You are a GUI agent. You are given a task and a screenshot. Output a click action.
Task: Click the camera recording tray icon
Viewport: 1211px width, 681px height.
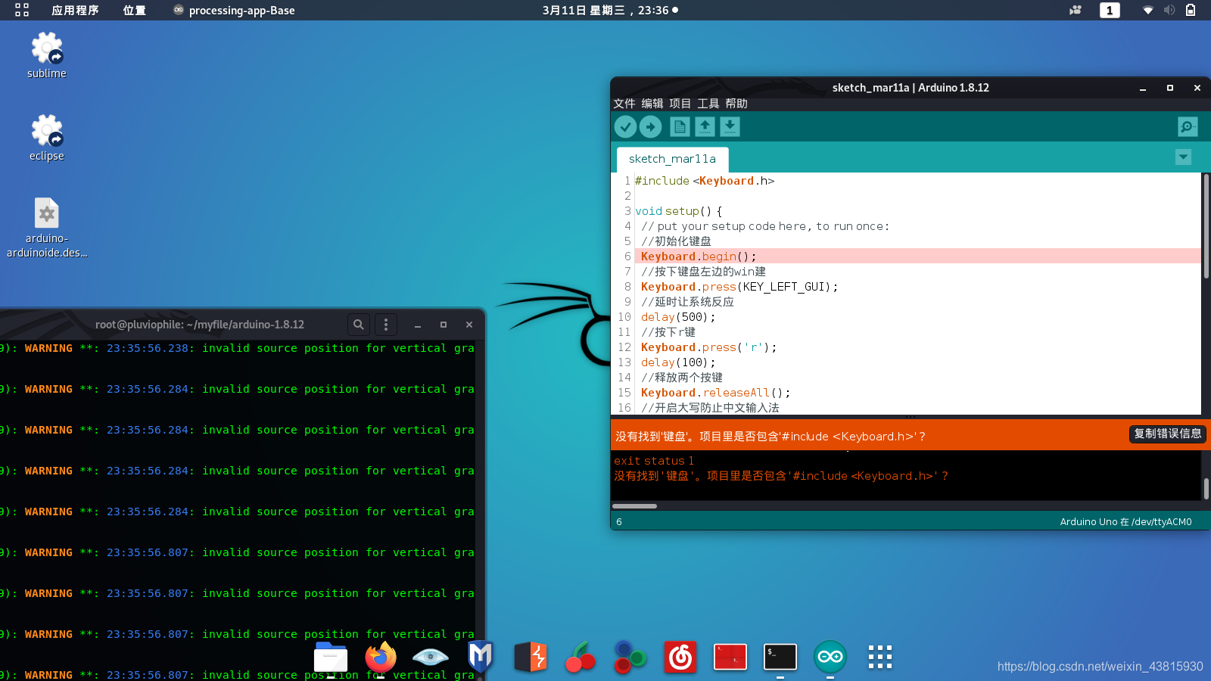1076,10
